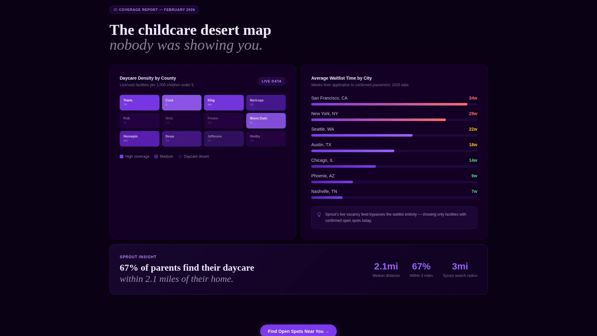597x336 pixels.
Task: Open the Maricopa AZ county tile
Action: (x=266, y=103)
